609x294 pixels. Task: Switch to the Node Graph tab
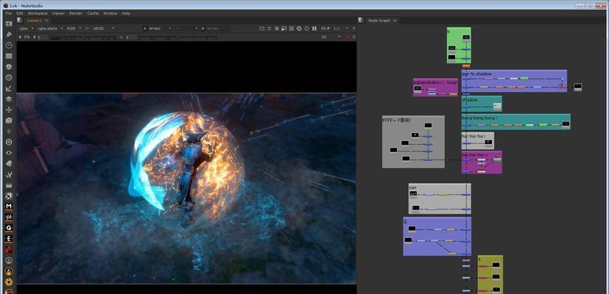(379, 21)
